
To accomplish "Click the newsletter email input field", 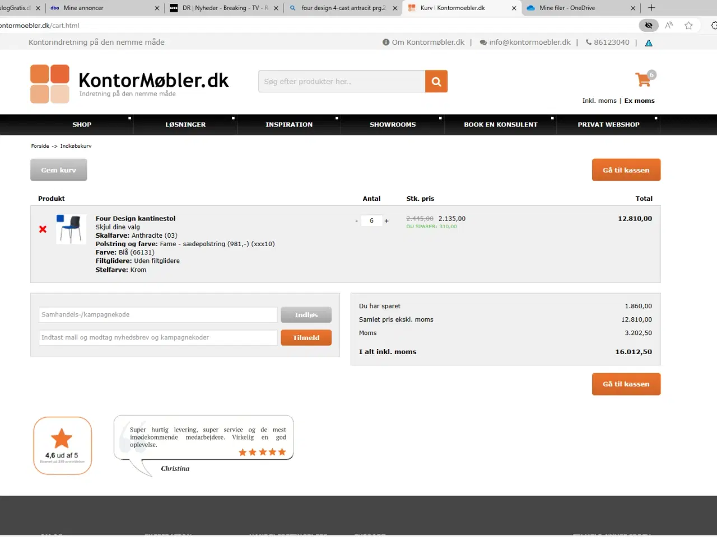I will (x=159, y=338).
